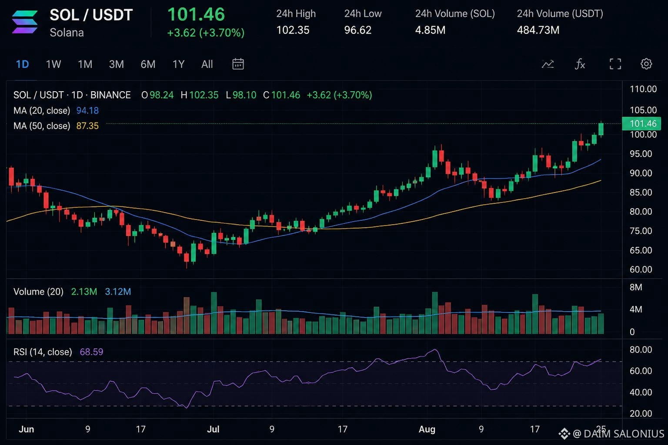This screenshot has height=445, width=668.
Task: Click the SOL / USDT pair title in header
Action: (x=91, y=15)
